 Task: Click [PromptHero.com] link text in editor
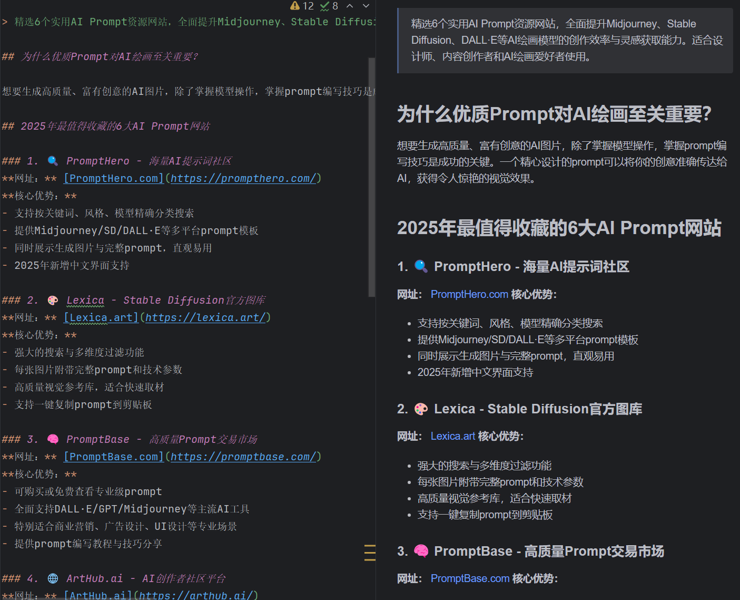point(114,178)
